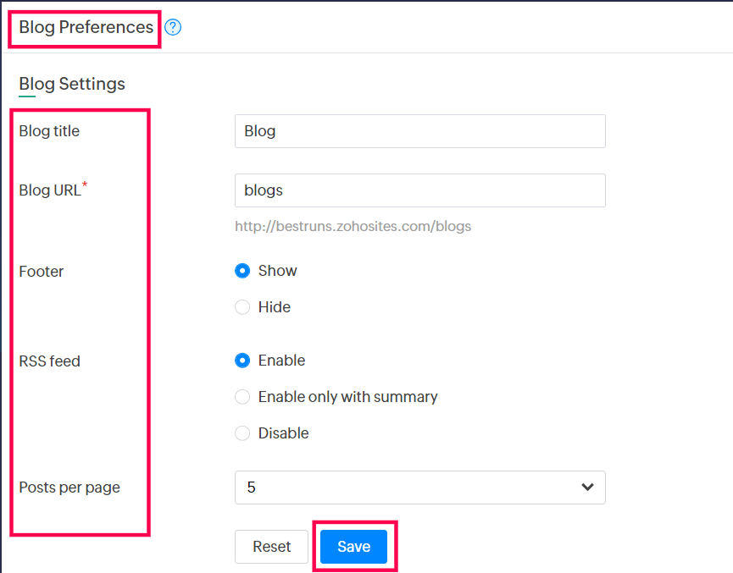This screenshot has width=733, height=573.
Task: Focus the Blog title text field
Action: coord(419,131)
